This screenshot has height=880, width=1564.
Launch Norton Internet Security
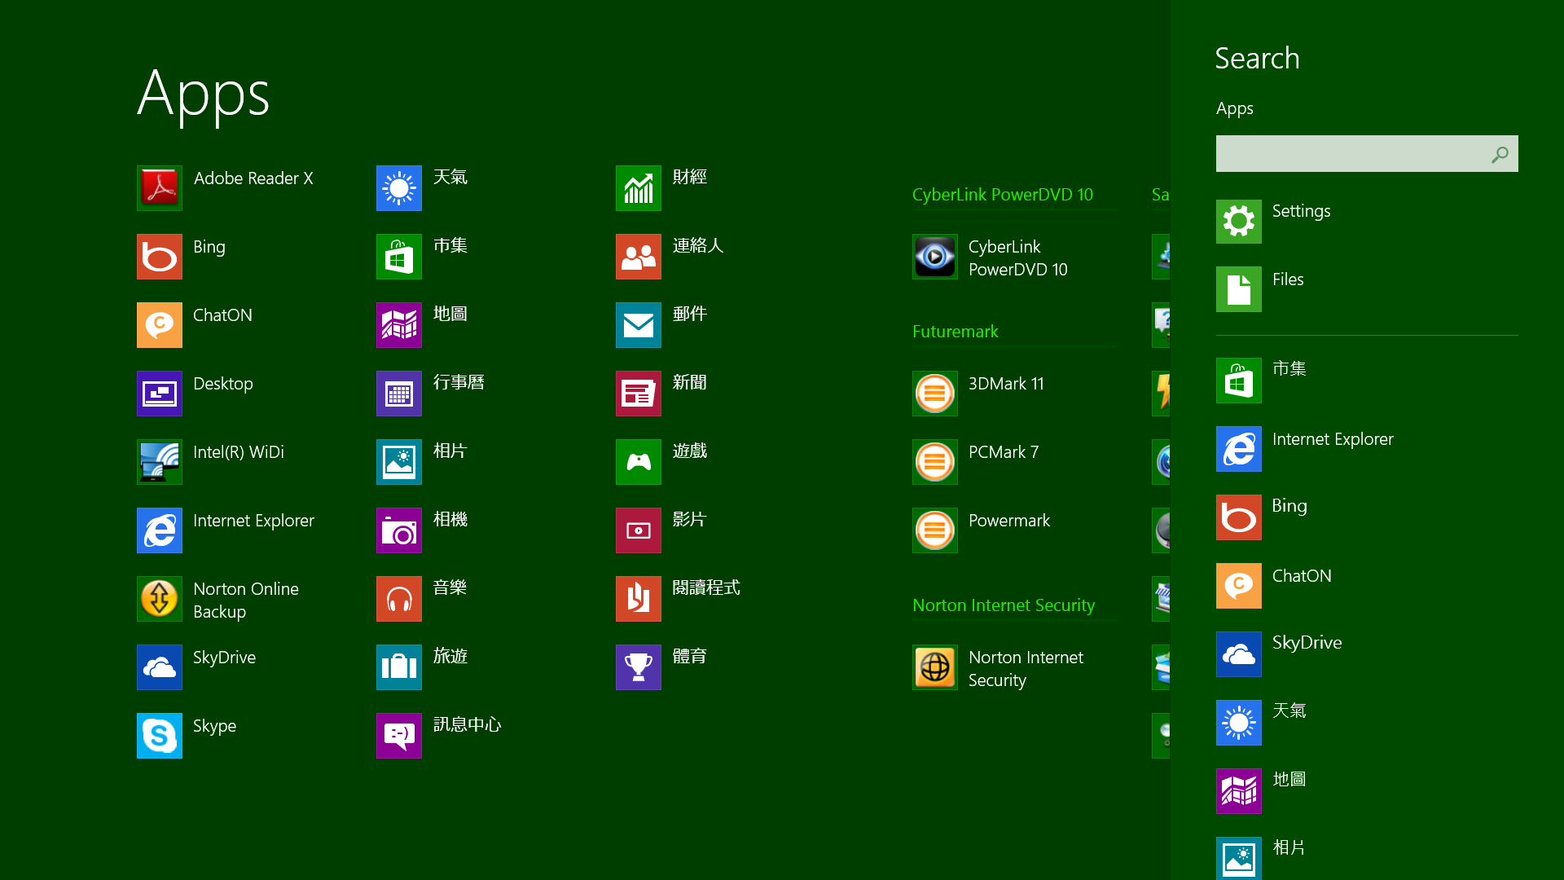point(934,667)
